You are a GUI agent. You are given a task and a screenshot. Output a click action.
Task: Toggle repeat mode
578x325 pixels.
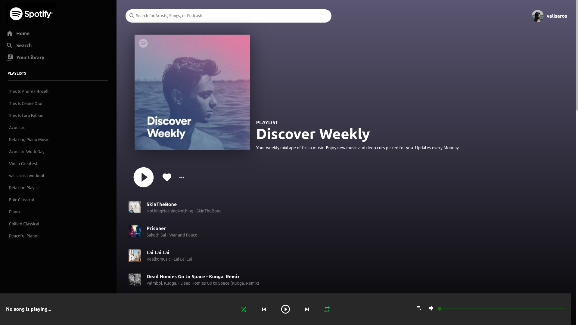pos(327,309)
